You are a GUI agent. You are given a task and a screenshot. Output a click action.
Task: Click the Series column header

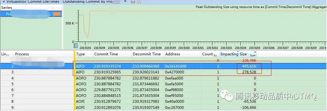click(x=7, y=8)
